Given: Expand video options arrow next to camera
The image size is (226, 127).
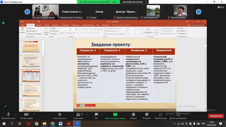Looking at the screenshot, I should tap(34, 115).
